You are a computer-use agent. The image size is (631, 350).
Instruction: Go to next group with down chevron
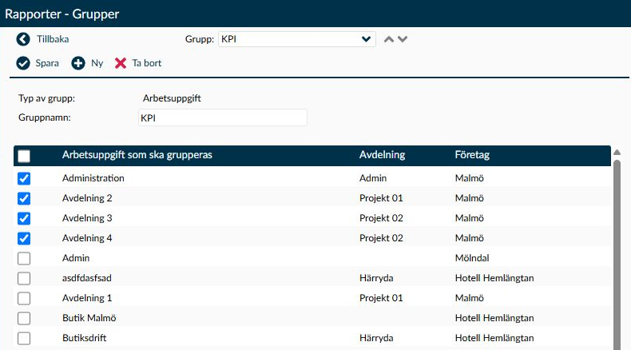click(403, 39)
